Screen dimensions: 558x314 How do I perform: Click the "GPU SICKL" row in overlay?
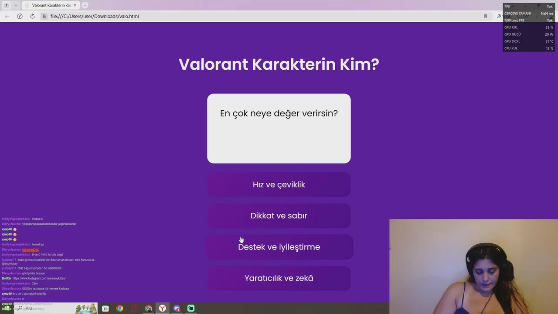(529, 41)
